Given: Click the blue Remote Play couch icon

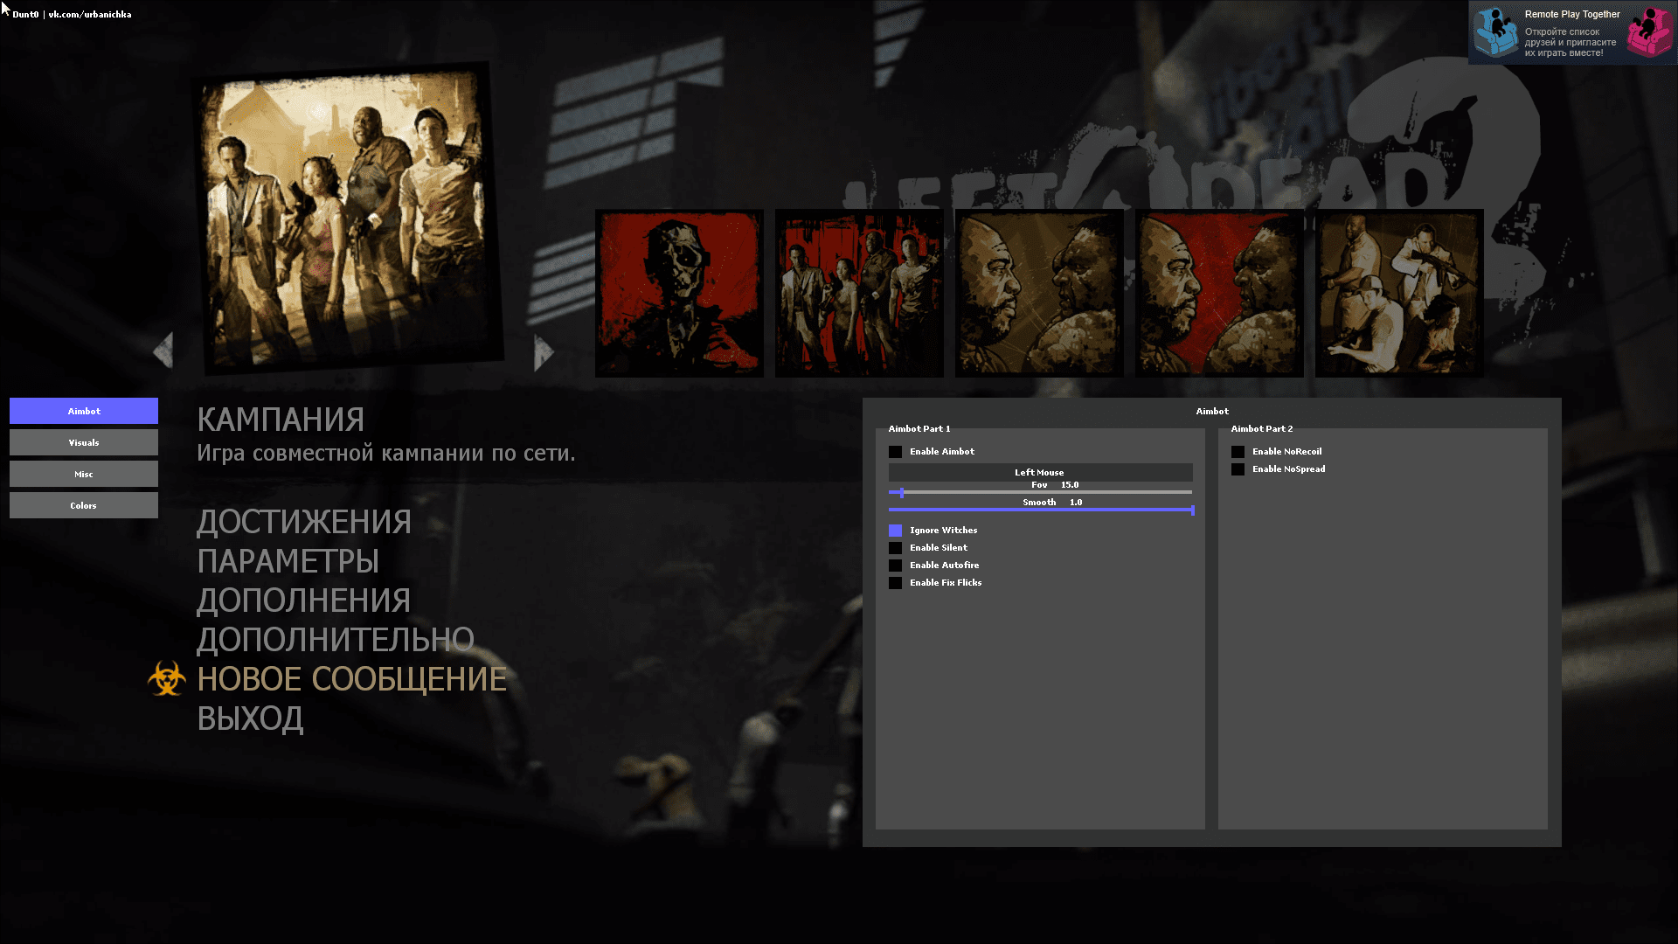Looking at the screenshot, I should [x=1496, y=32].
